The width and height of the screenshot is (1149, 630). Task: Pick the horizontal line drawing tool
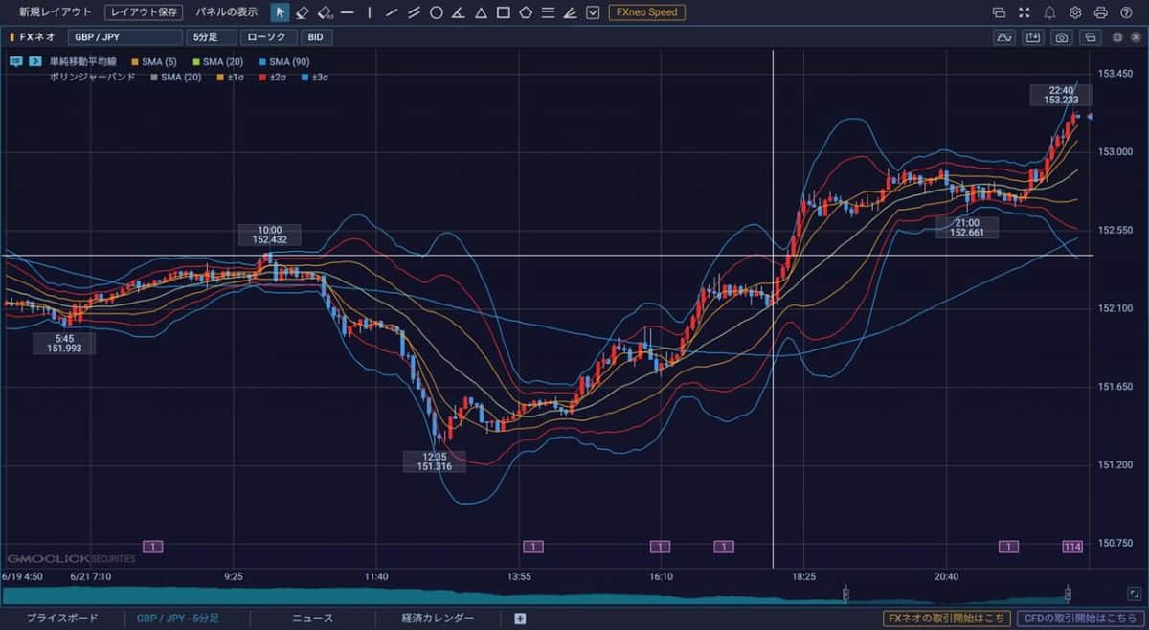click(347, 12)
